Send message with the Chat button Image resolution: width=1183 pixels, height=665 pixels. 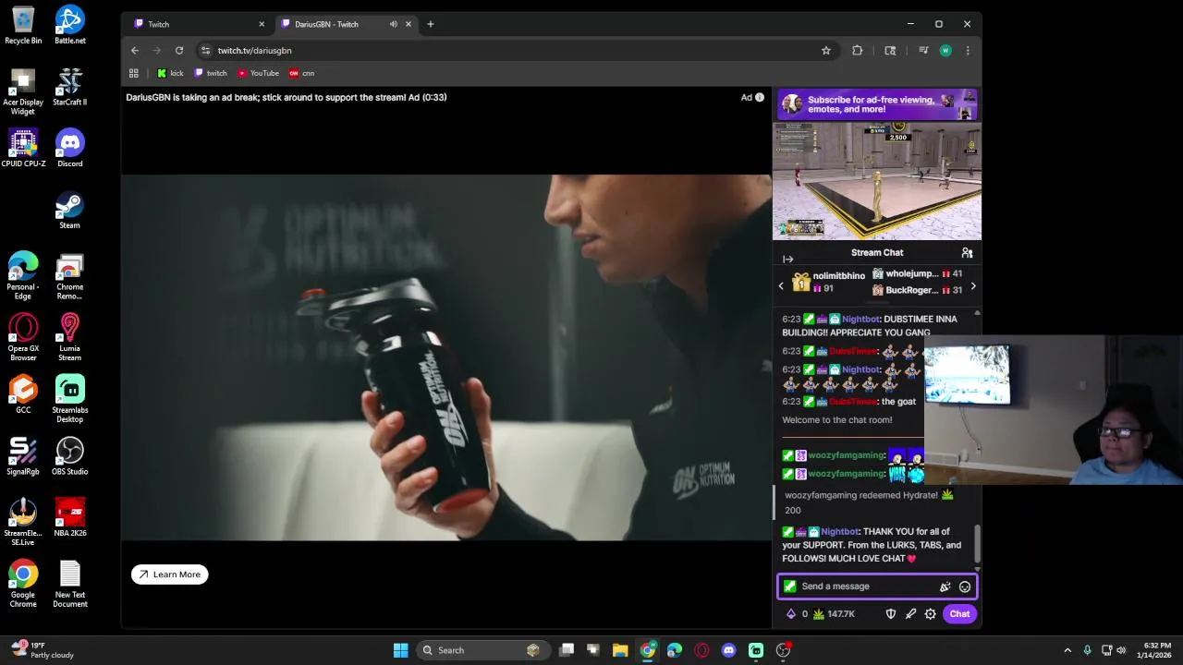pyautogui.click(x=959, y=614)
